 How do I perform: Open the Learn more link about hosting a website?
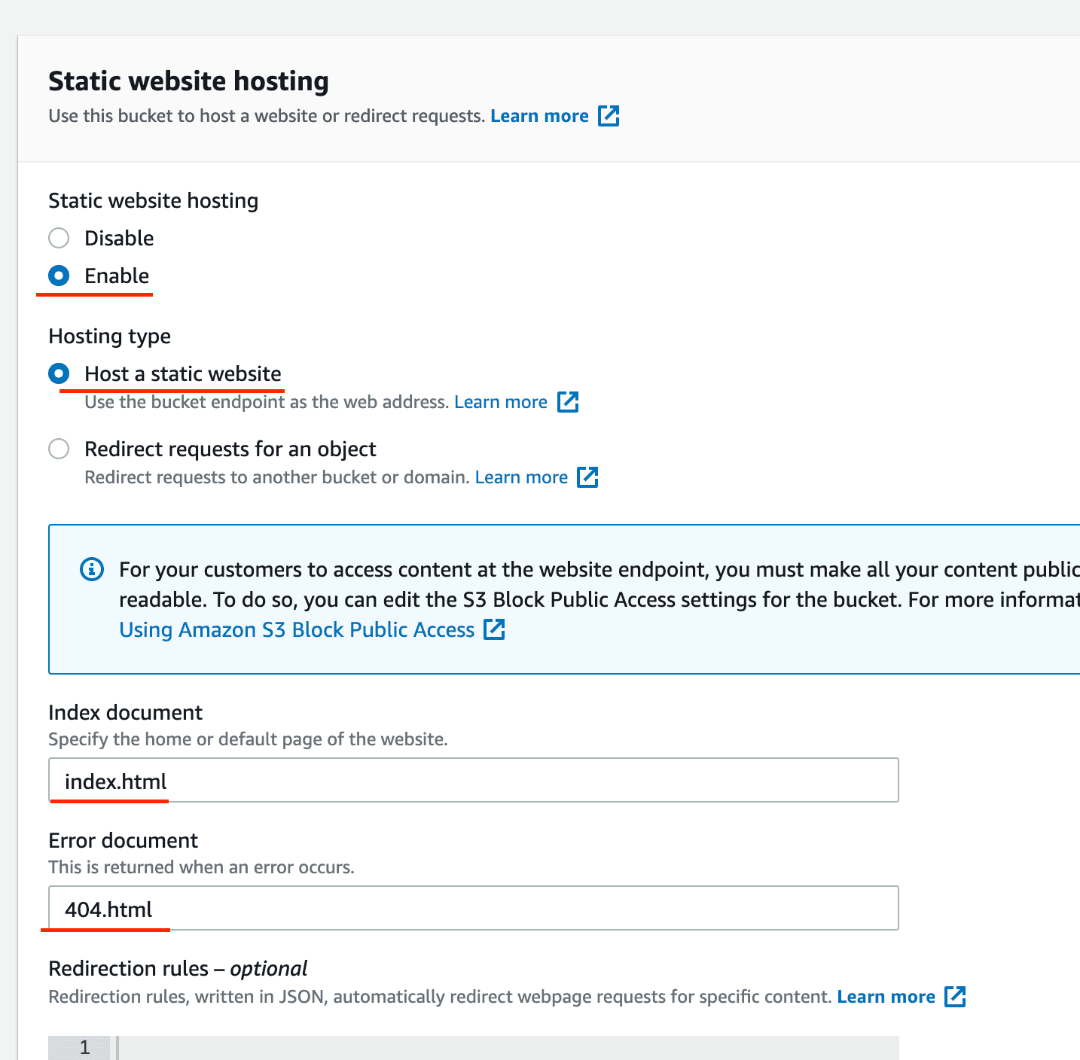[x=501, y=402]
